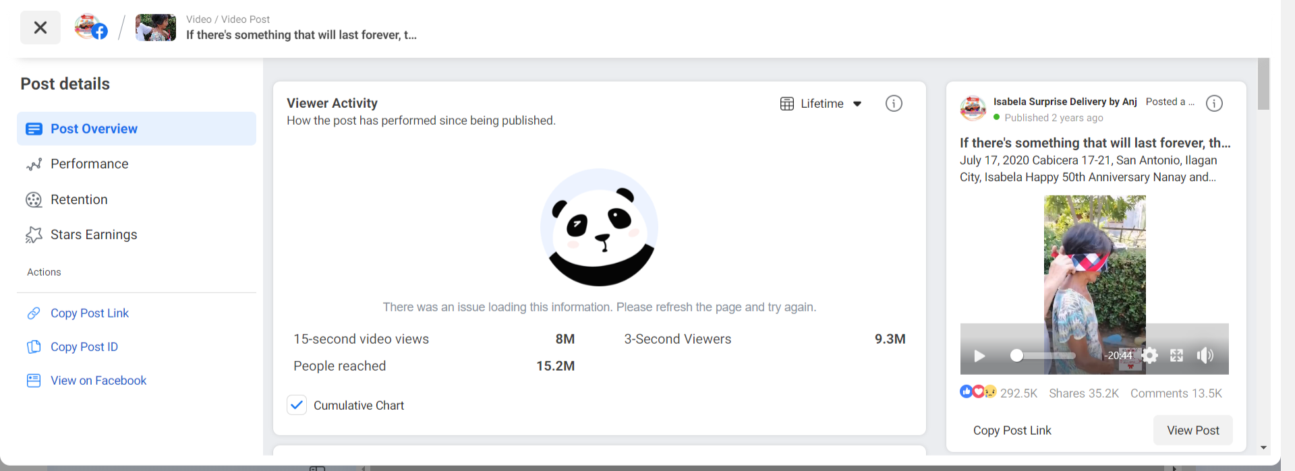Click the Viewer Activity heading
The width and height of the screenshot is (1295, 471).
pos(332,103)
